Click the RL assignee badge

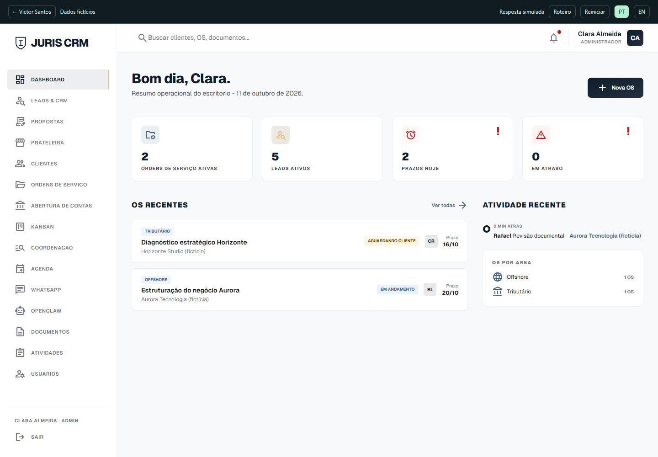[430, 289]
